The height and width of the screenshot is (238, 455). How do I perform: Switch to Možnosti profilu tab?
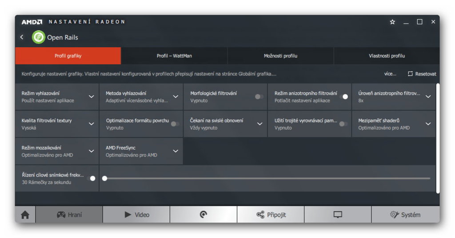(x=281, y=56)
